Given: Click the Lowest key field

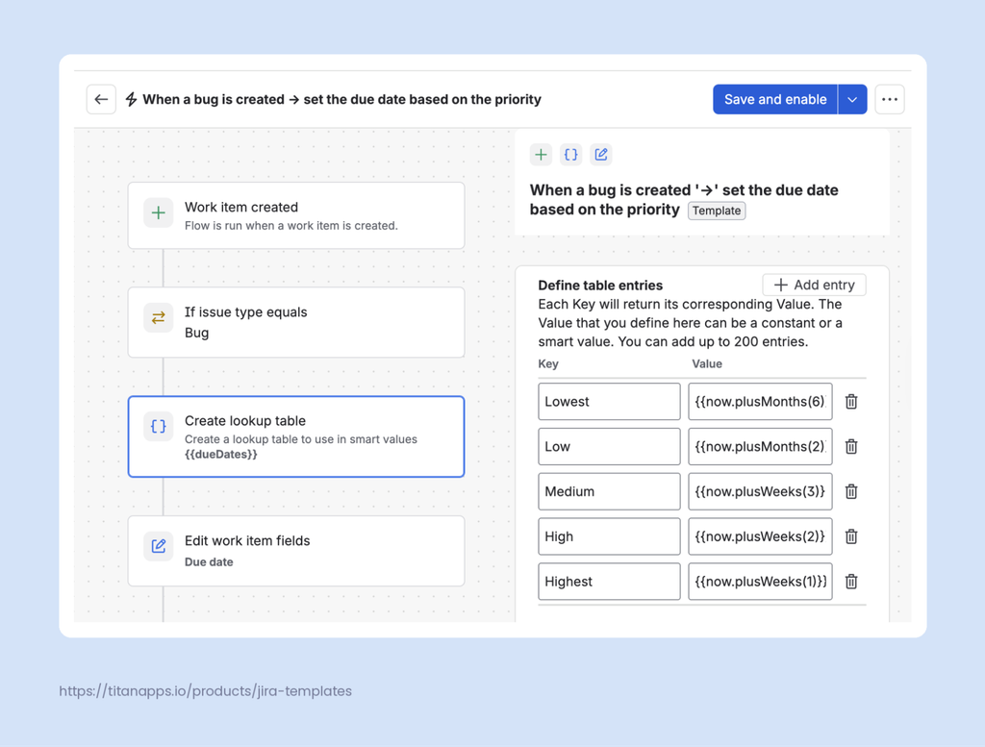Looking at the screenshot, I should [x=609, y=402].
